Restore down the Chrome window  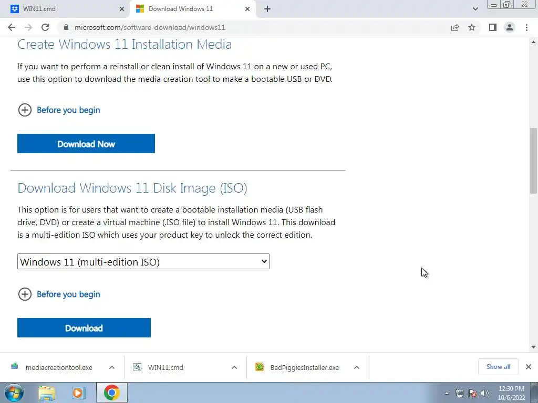pos(506,5)
